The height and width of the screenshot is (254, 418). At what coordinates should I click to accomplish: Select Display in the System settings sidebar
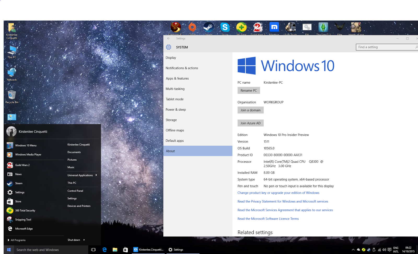(x=171, y=58)
